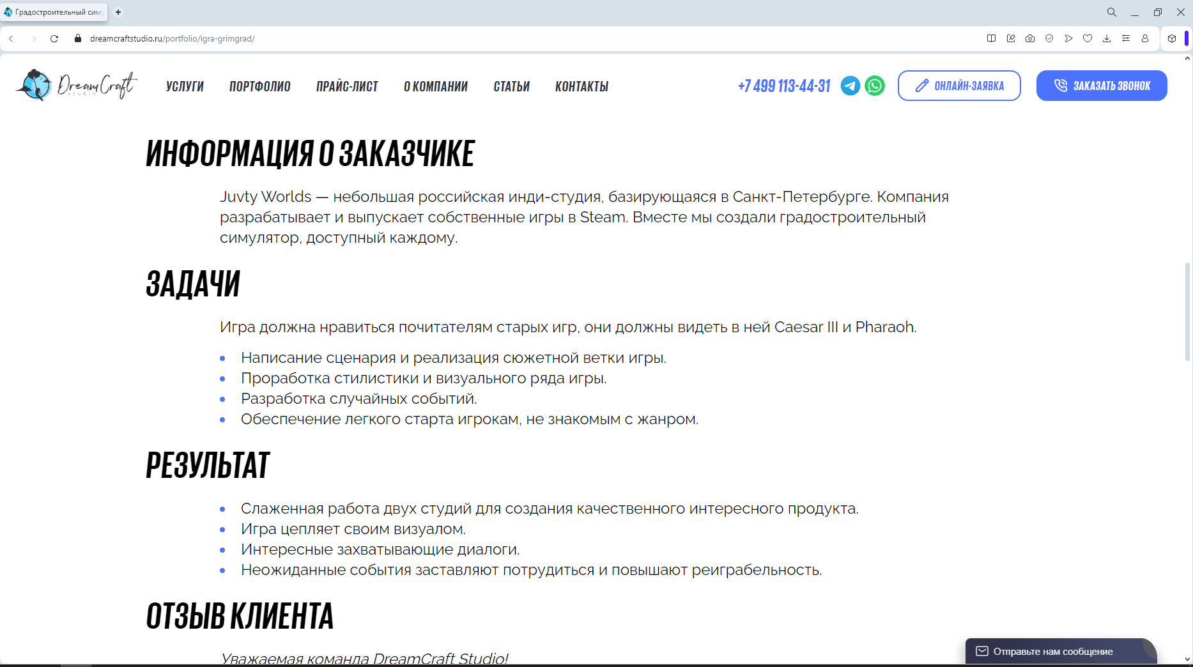Click the bullet Интересные захватывающие диалоги
The image size is (1193, 667).
[380, 549]
